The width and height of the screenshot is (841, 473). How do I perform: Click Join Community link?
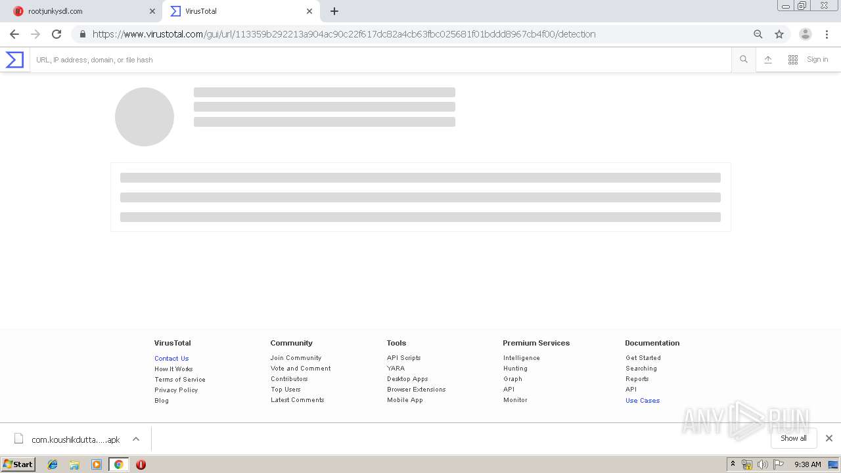(296, 358)
